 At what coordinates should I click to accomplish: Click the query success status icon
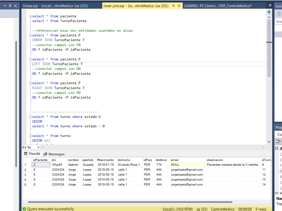24,209
